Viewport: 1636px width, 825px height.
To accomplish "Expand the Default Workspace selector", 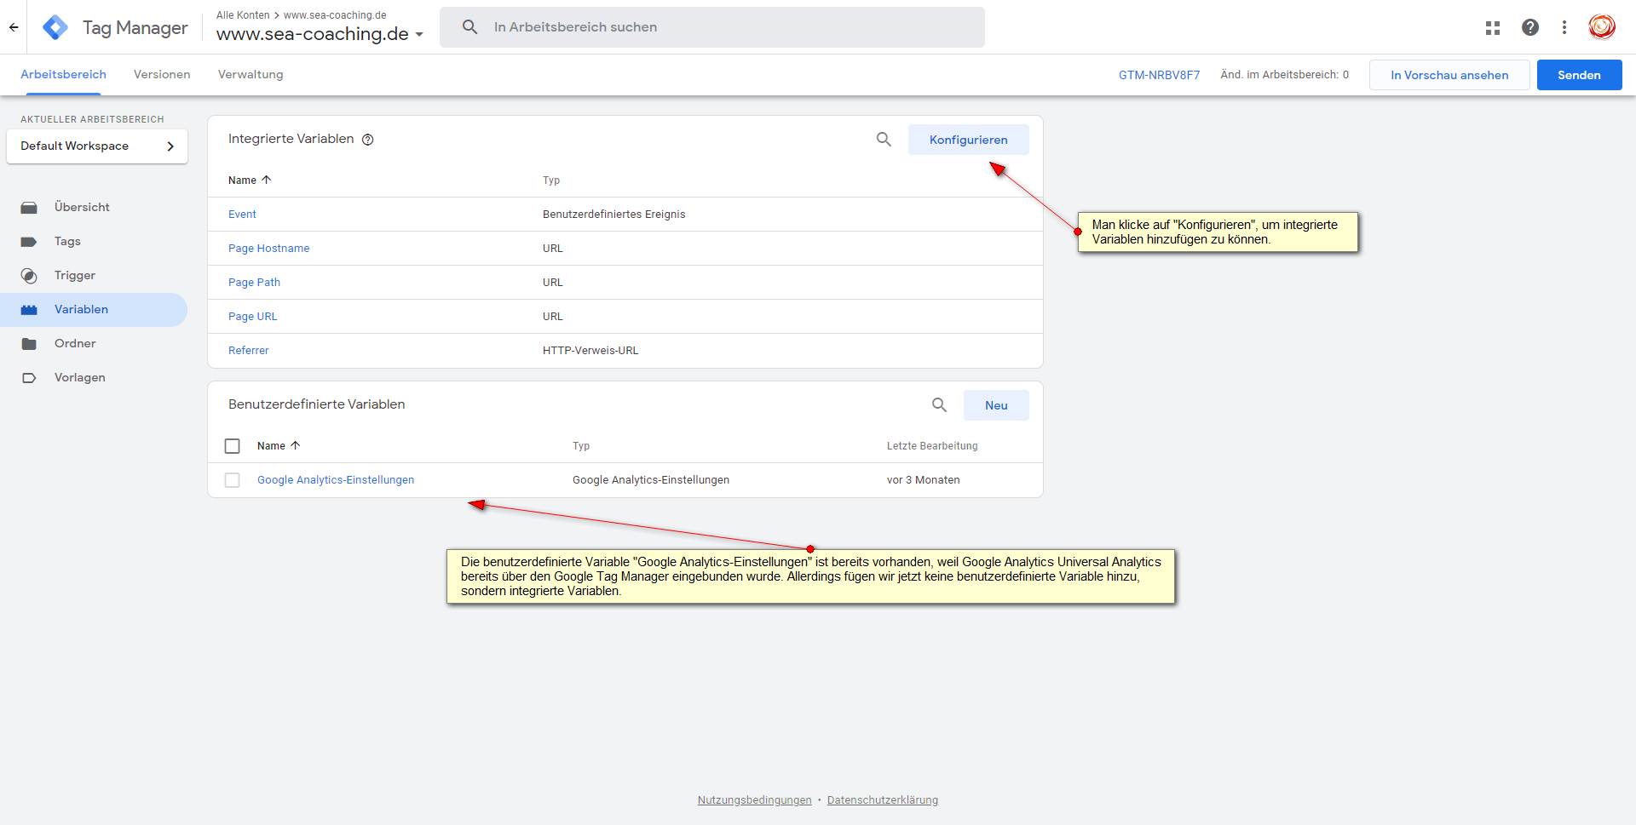I will (x=97, y=146).
